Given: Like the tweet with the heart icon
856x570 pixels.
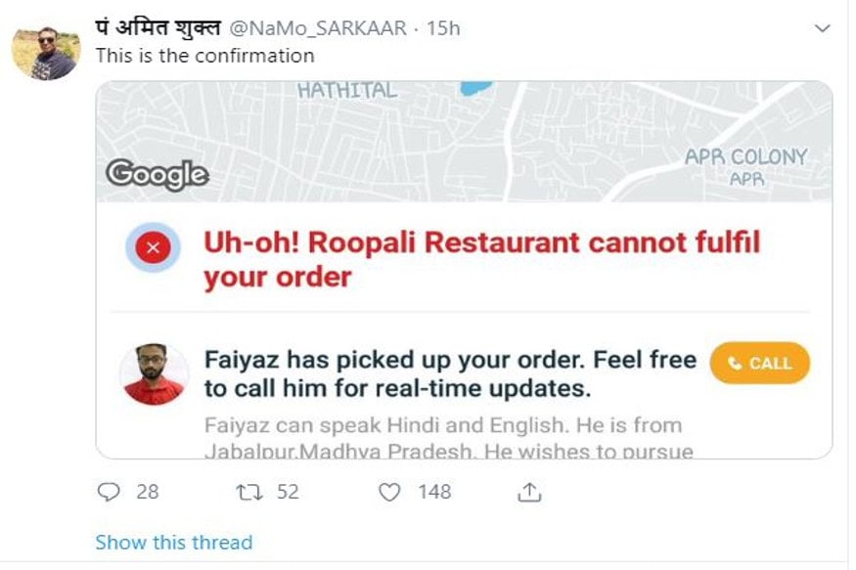Looking at the screenshot, I should (389, 492).
